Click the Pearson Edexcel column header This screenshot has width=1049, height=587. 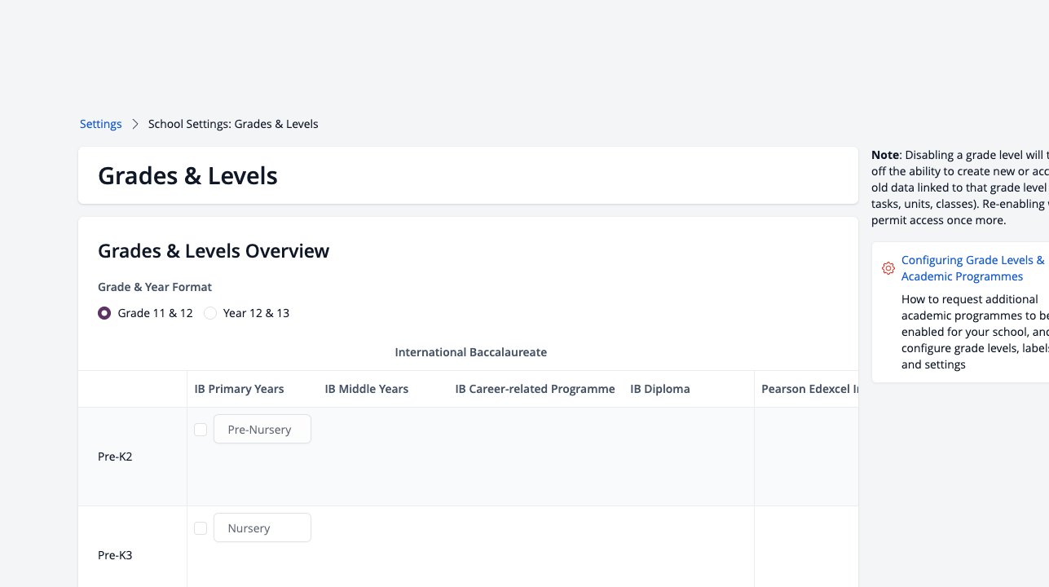[809, 389]
